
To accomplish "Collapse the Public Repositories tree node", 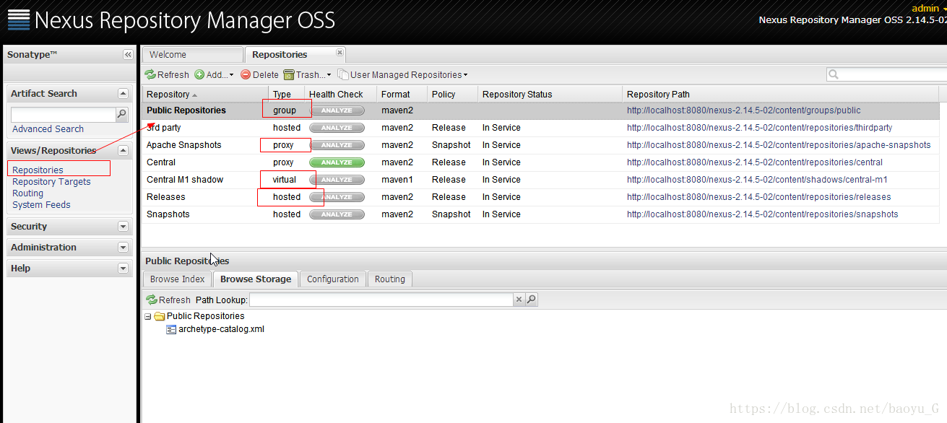I will point(148,316).
